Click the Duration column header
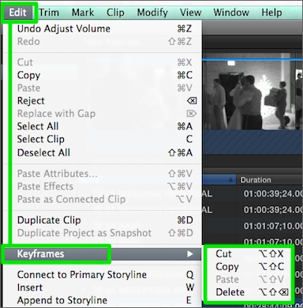 point(270,180)
